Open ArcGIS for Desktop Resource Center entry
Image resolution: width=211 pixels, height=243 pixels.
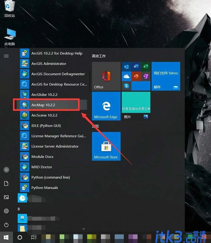[53, 84]
